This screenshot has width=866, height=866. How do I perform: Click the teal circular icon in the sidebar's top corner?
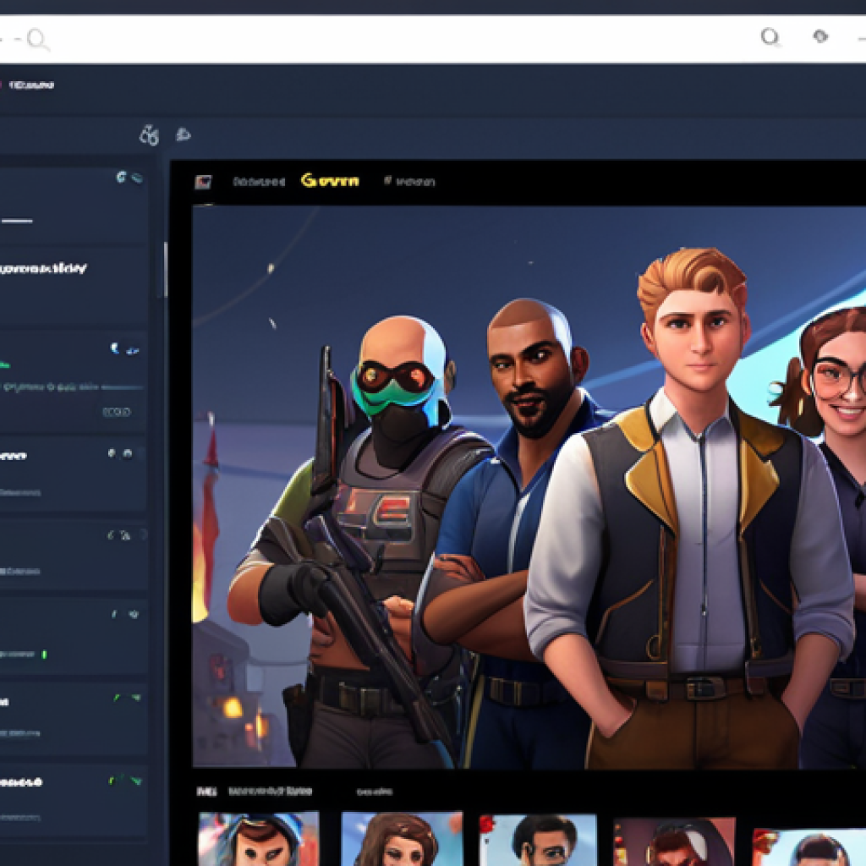121,177
